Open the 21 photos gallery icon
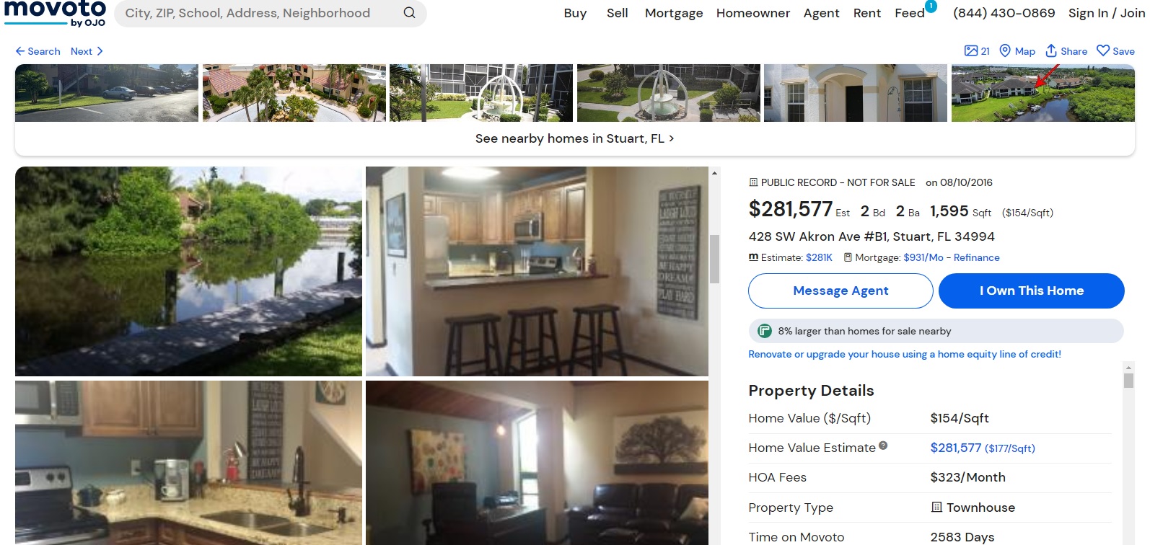 click(971, 51)
